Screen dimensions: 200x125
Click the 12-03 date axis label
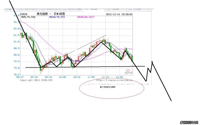point(119,77)
